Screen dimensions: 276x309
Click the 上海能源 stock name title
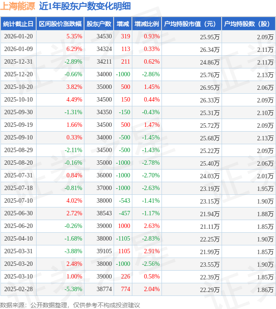point(18,6)
